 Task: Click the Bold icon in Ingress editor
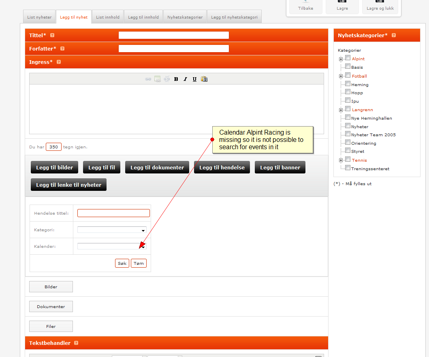[x=176, y=79]
